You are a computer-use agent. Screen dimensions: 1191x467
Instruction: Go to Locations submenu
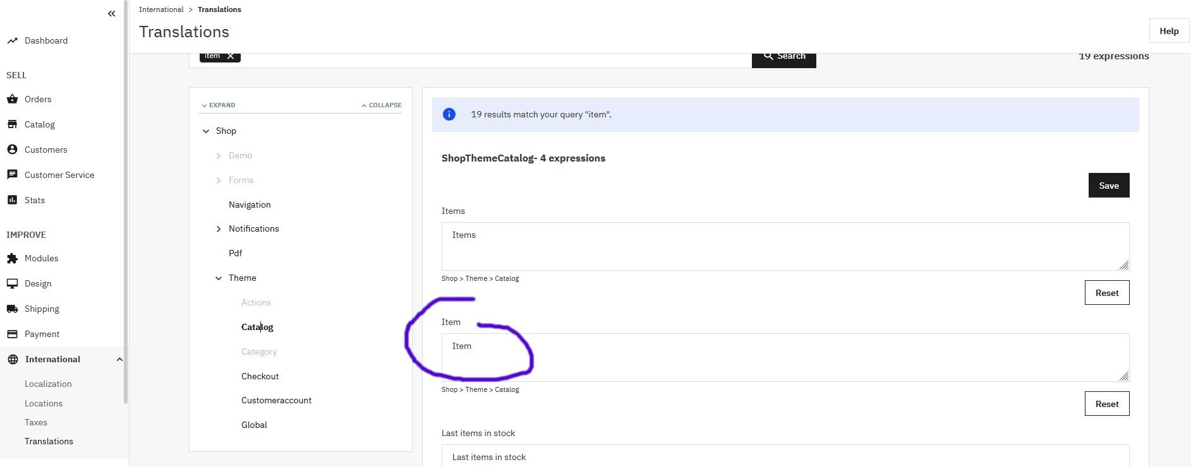[44, 403]
